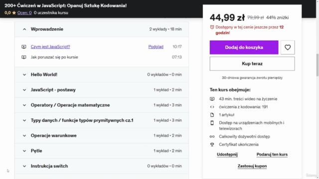The image size is (319, 179).
Task: Open the Podgląd preview link
Action: [x=156, y=47]
